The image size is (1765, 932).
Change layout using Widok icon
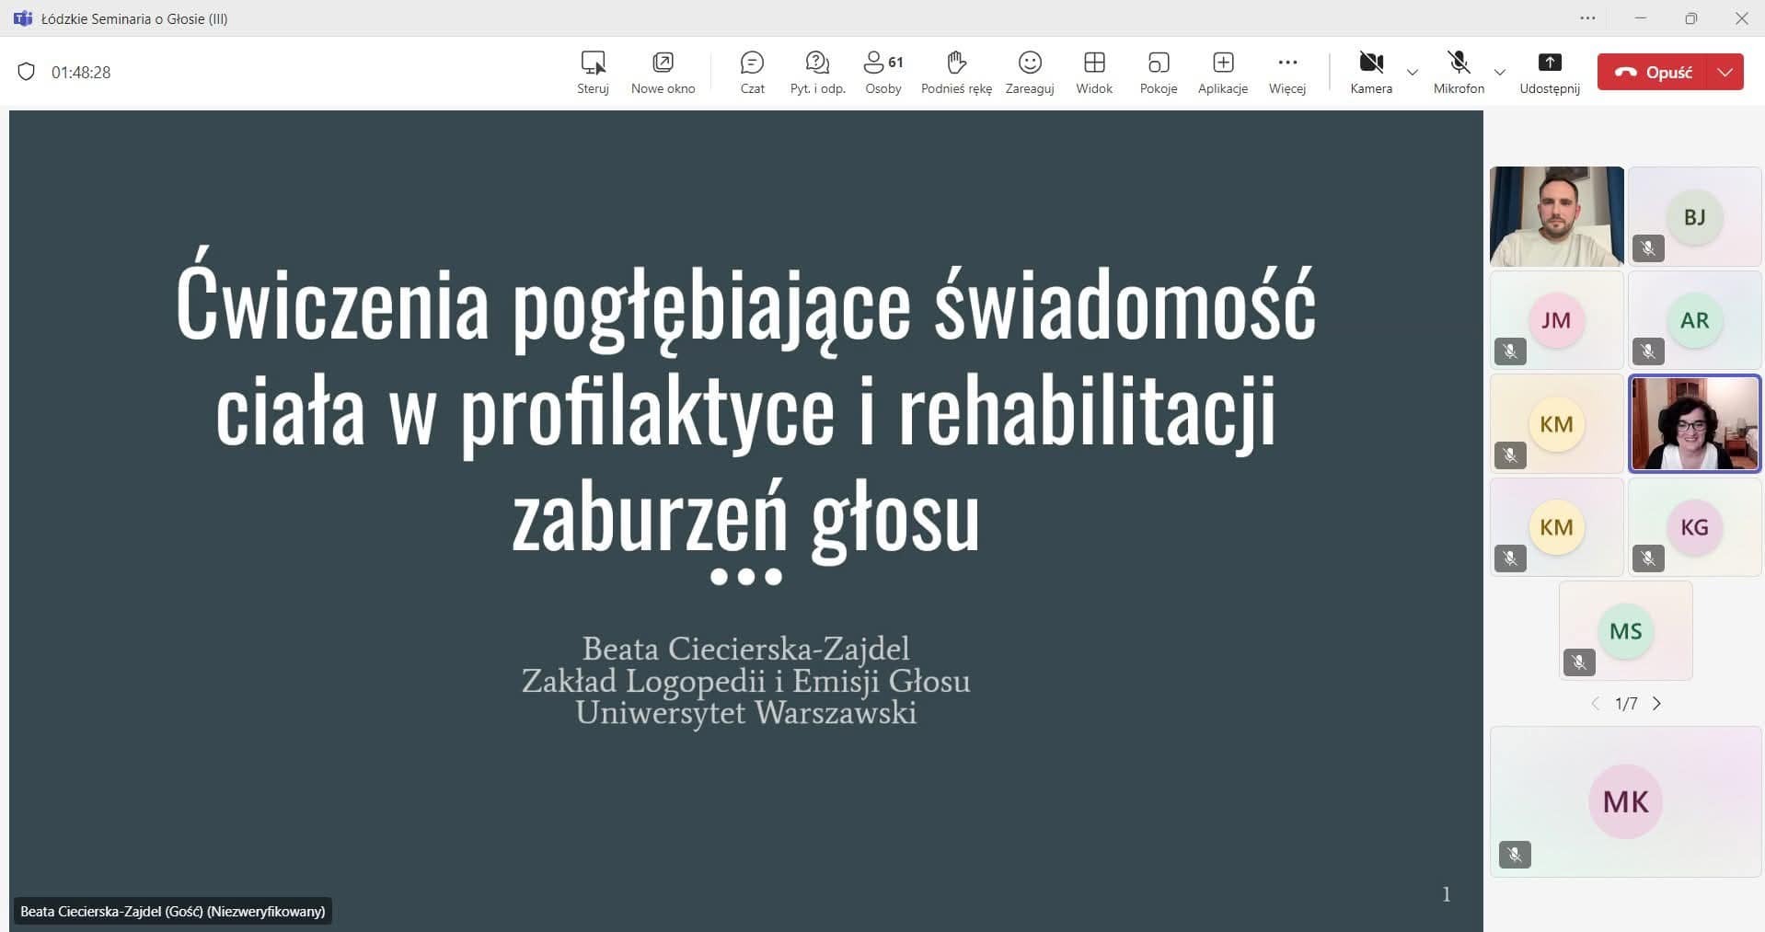1094,72
